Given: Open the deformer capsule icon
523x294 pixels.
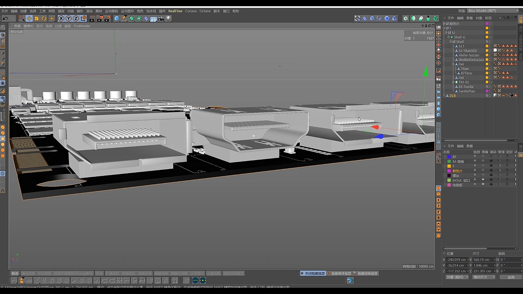Looking at the screenshot, I should coord(146,18).
